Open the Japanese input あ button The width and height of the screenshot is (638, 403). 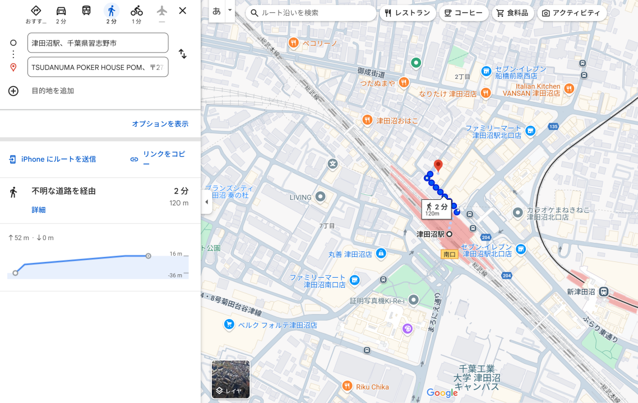(216, 11)
